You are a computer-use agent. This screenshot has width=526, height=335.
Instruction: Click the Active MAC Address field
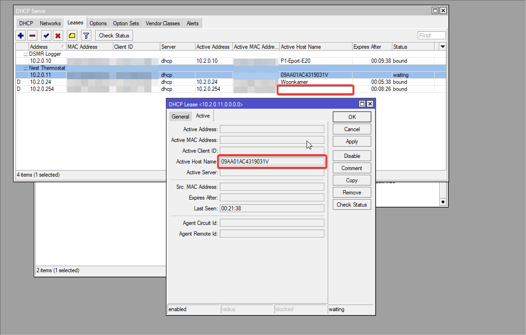click(x=272, y=140)
